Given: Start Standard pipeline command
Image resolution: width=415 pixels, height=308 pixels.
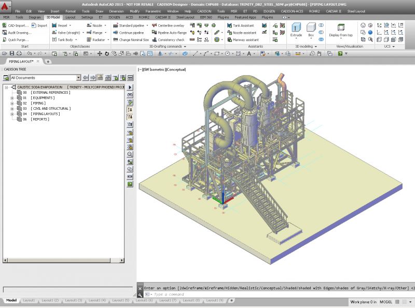Looking at the screenshot, I should [x=129, y=25].
